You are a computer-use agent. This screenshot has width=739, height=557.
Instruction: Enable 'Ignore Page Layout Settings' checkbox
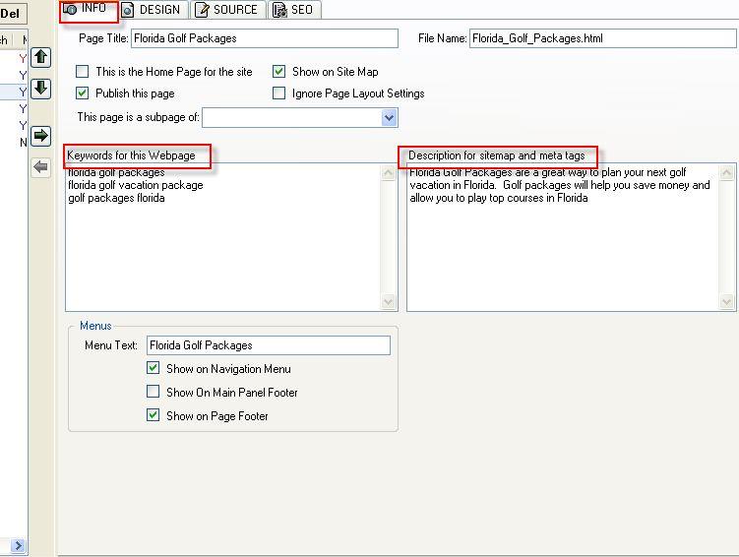tap(279, 93)
